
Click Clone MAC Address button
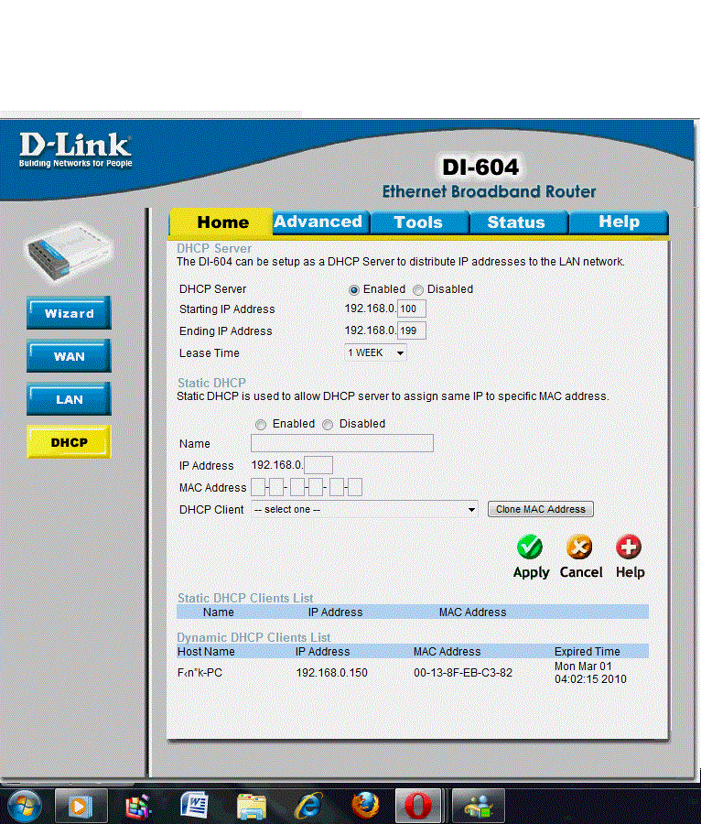540,509
